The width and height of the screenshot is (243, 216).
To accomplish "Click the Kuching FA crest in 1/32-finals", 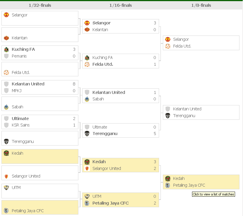I will tap(6, 50).
